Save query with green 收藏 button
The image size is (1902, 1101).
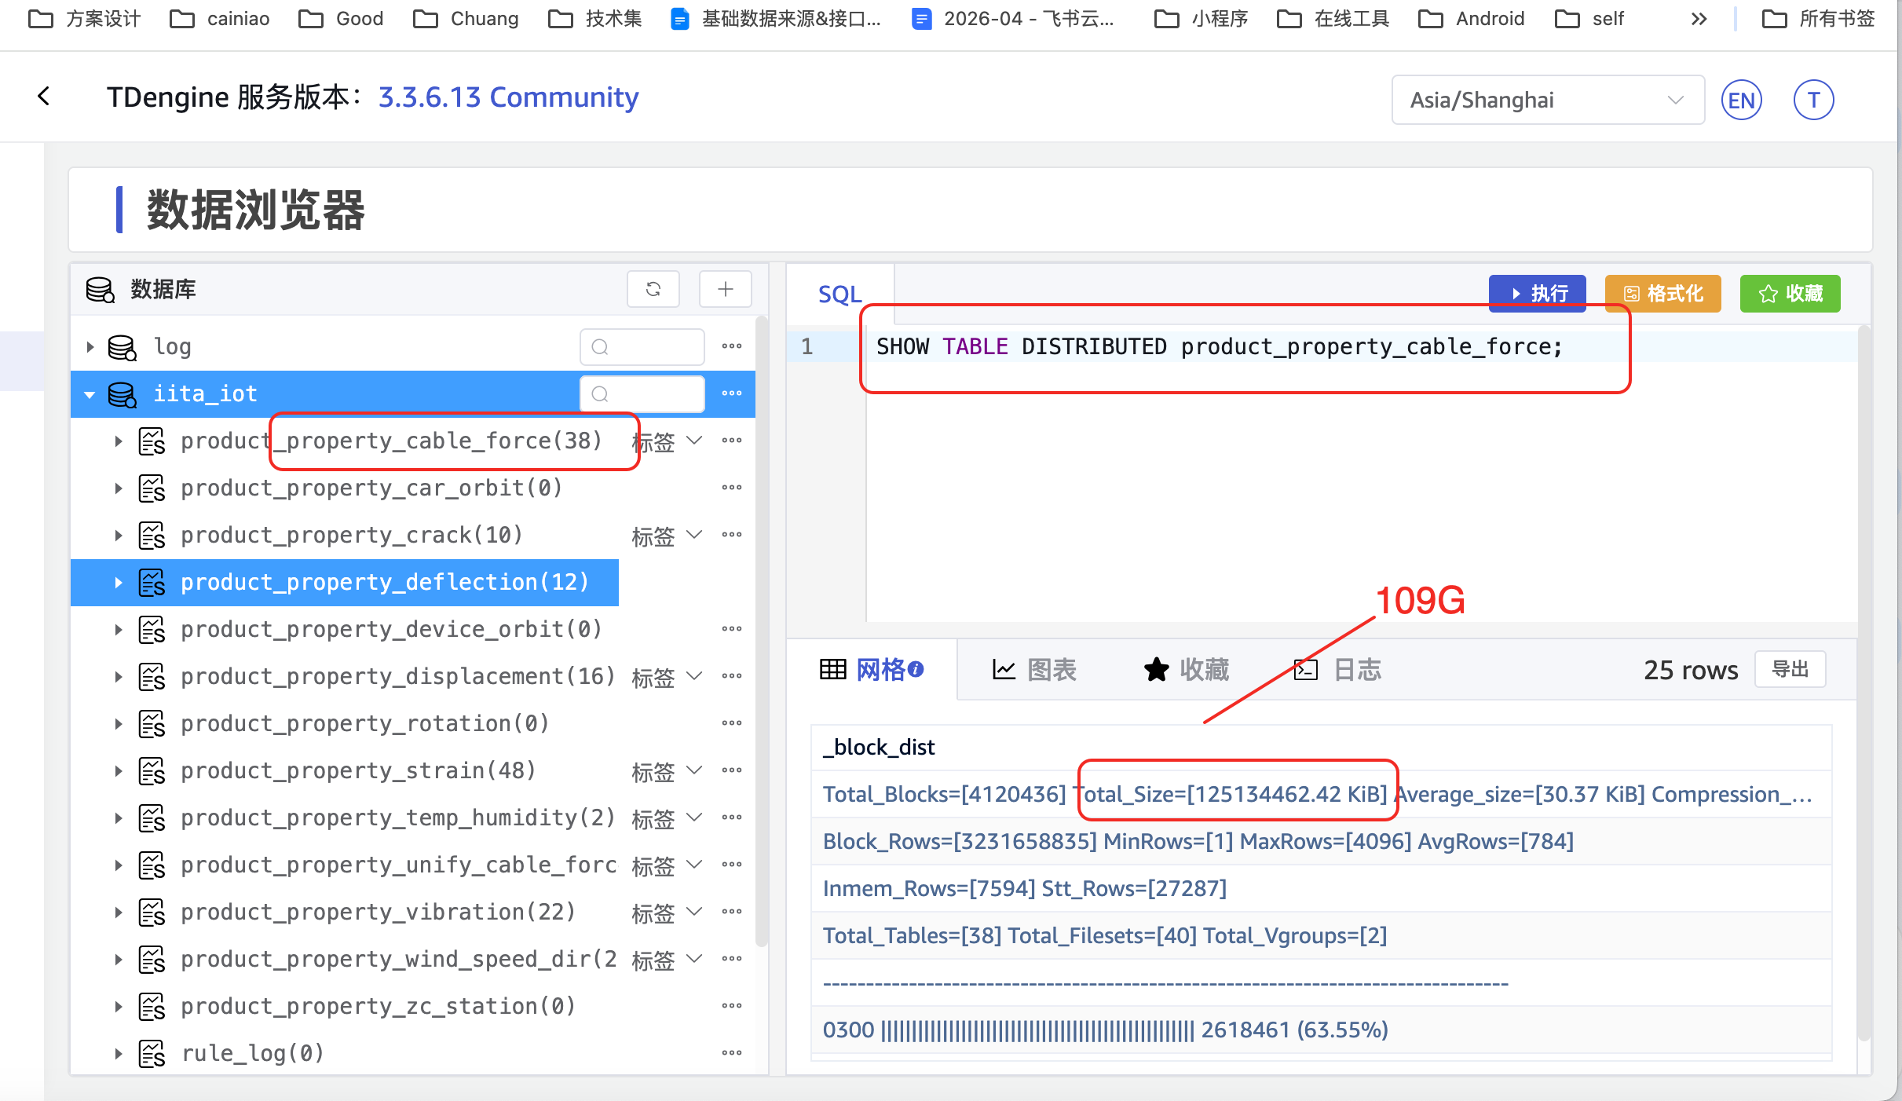(x=1790, y=293)
